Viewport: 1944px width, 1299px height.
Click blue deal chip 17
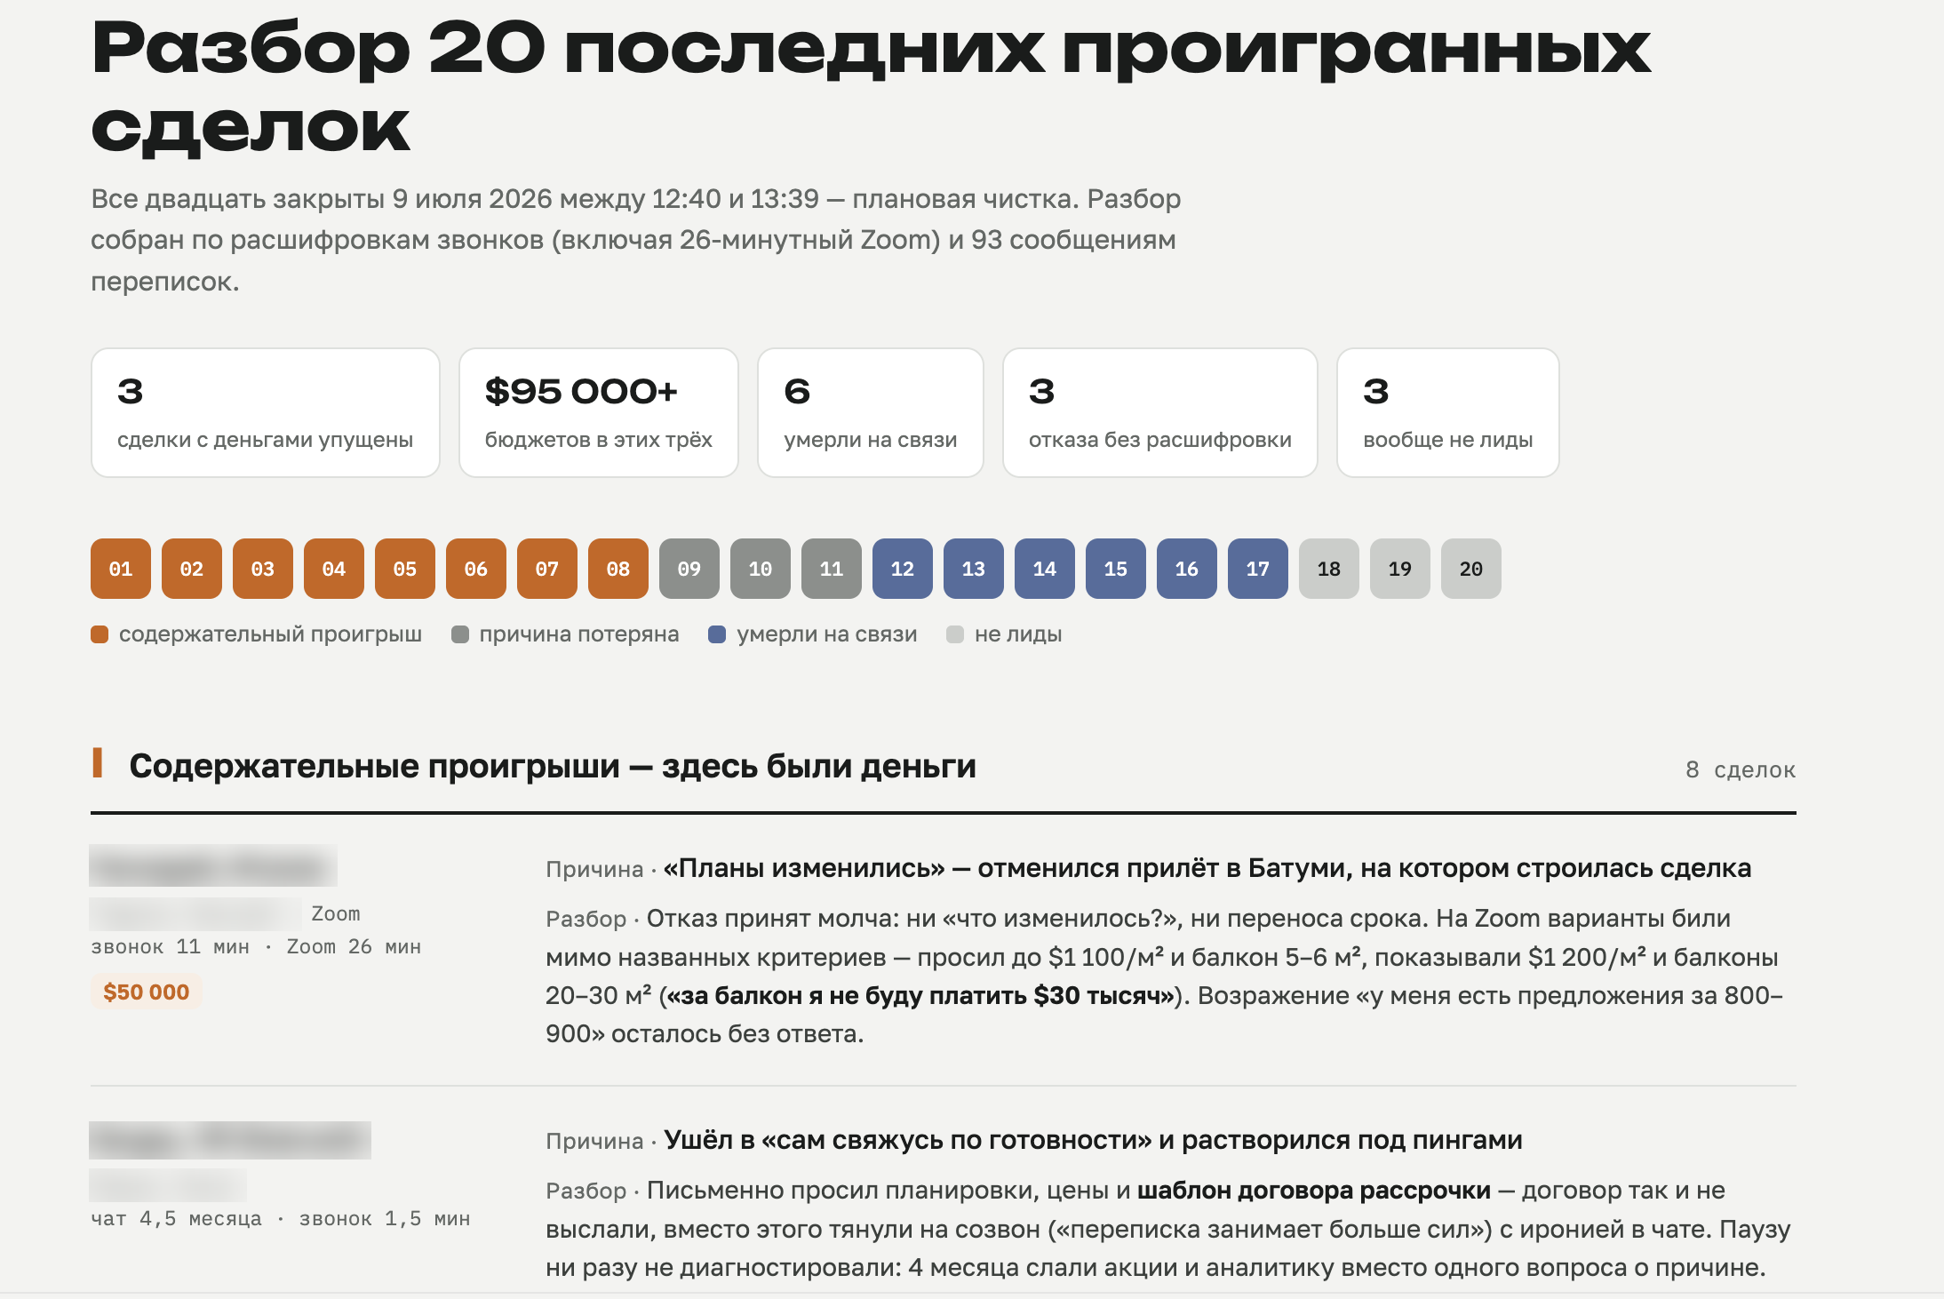point(1258,569)
